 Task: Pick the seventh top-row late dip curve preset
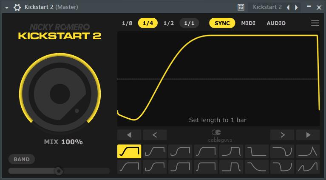click(282, 151)
